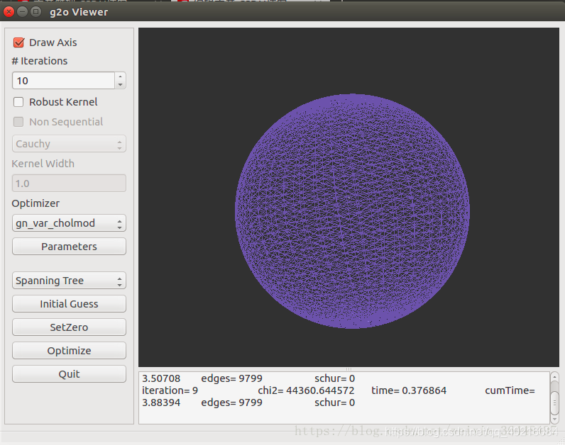Click the Quit button
The height and width of the screenshot is (445, 565).
(x=69, y=374)
